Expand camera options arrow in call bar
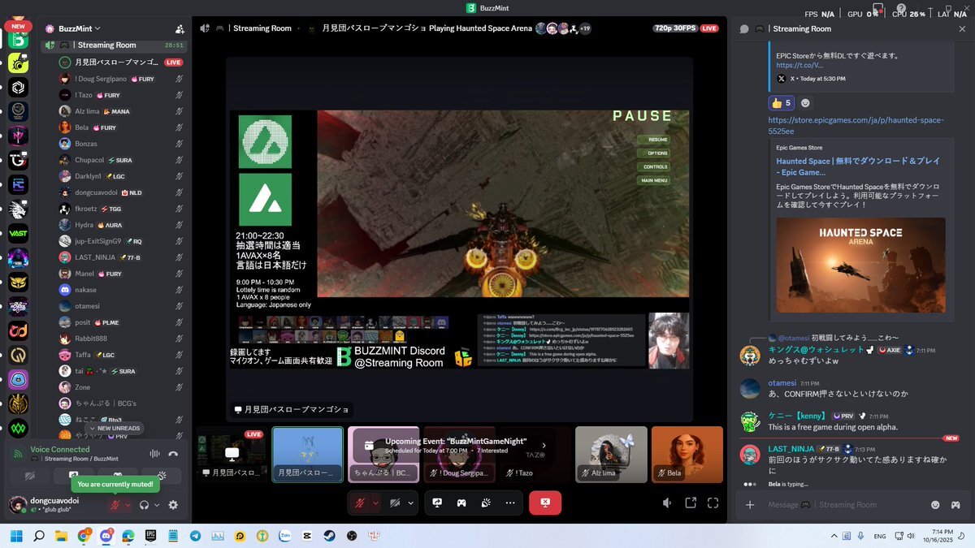The height and width of the screenshot is (548, 975). tap(411, 503)
